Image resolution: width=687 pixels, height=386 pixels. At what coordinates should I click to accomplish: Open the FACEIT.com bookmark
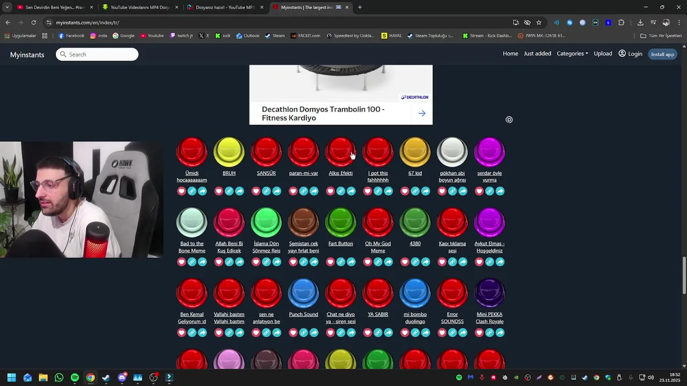click(x=305, y=36)
